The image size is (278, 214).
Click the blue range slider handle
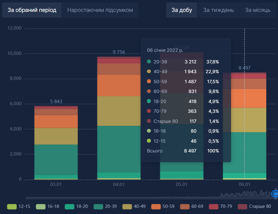pos(275,194)
